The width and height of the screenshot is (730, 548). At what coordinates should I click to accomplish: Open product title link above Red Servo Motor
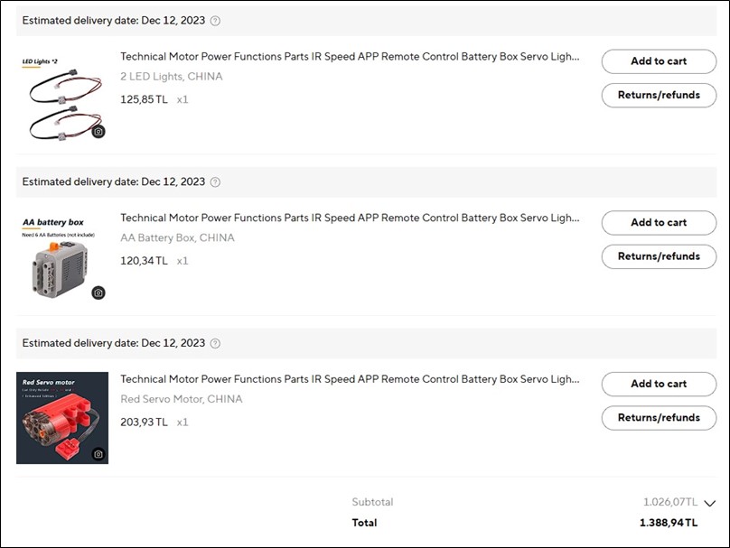point(350,380)
